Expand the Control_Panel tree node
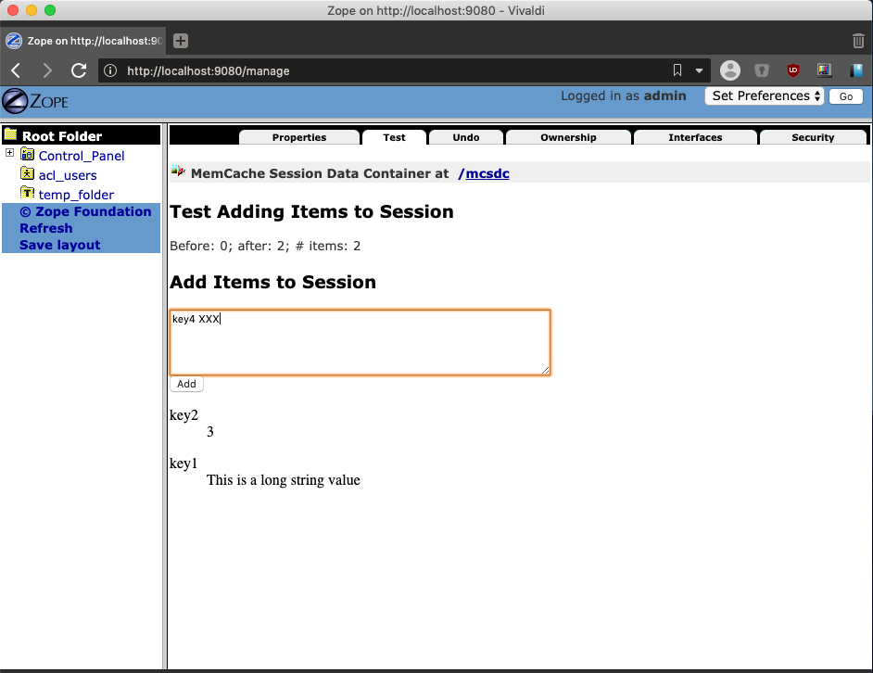Viewport: 873px width, 673px height. (9, 153)
